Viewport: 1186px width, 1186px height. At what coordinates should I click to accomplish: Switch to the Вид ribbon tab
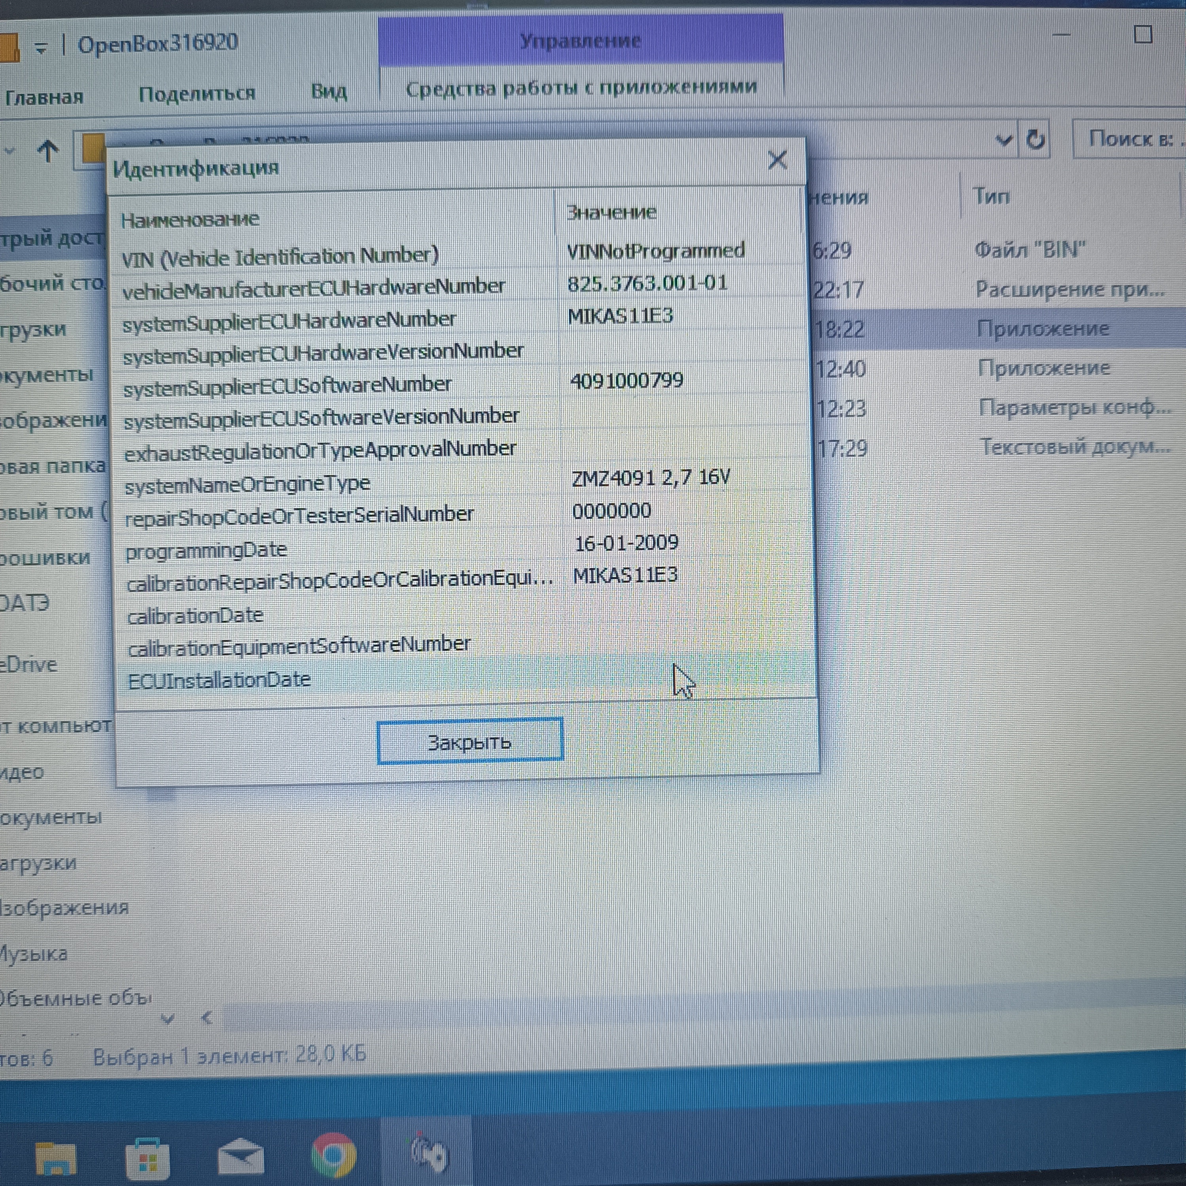[329, 91]
